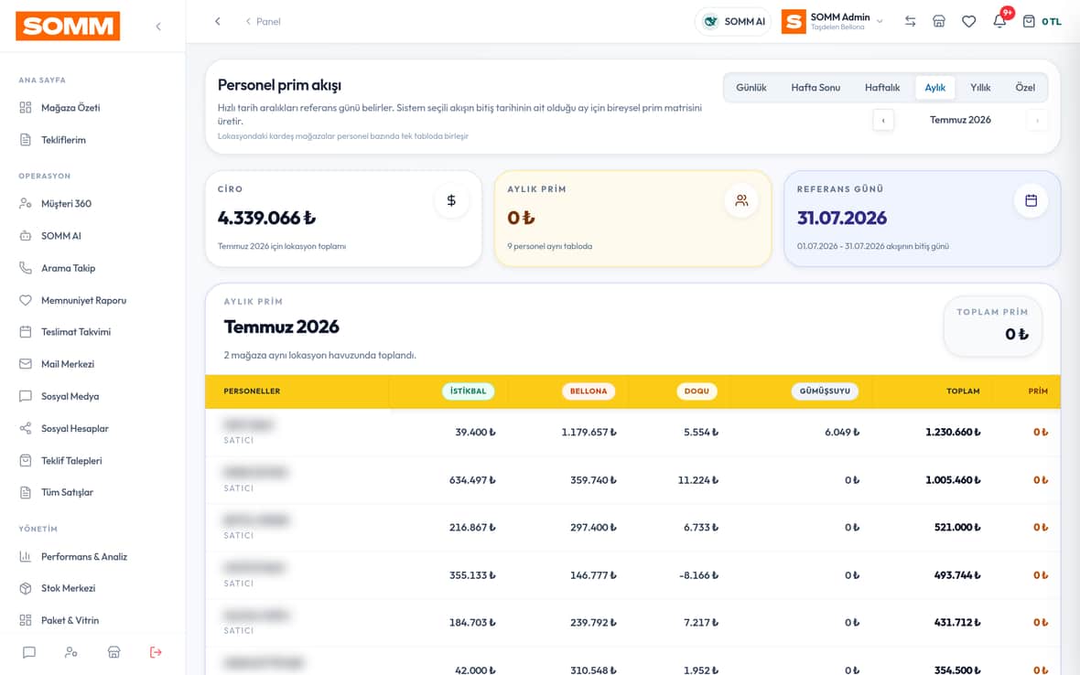Click the 1.230.660 ₺ total cell
The image size is (1080, 675).
tap(953, 432)
